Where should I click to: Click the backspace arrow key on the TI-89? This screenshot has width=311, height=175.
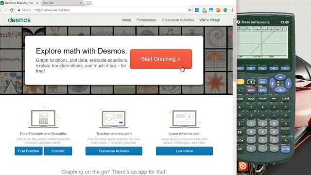point(274,99)
